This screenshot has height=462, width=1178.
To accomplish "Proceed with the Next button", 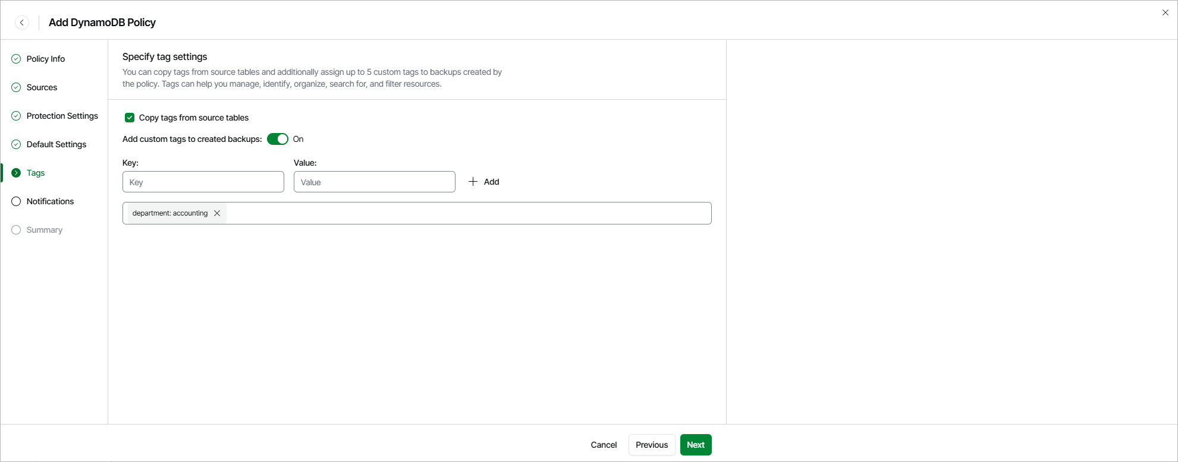I will tap(696, 445).
